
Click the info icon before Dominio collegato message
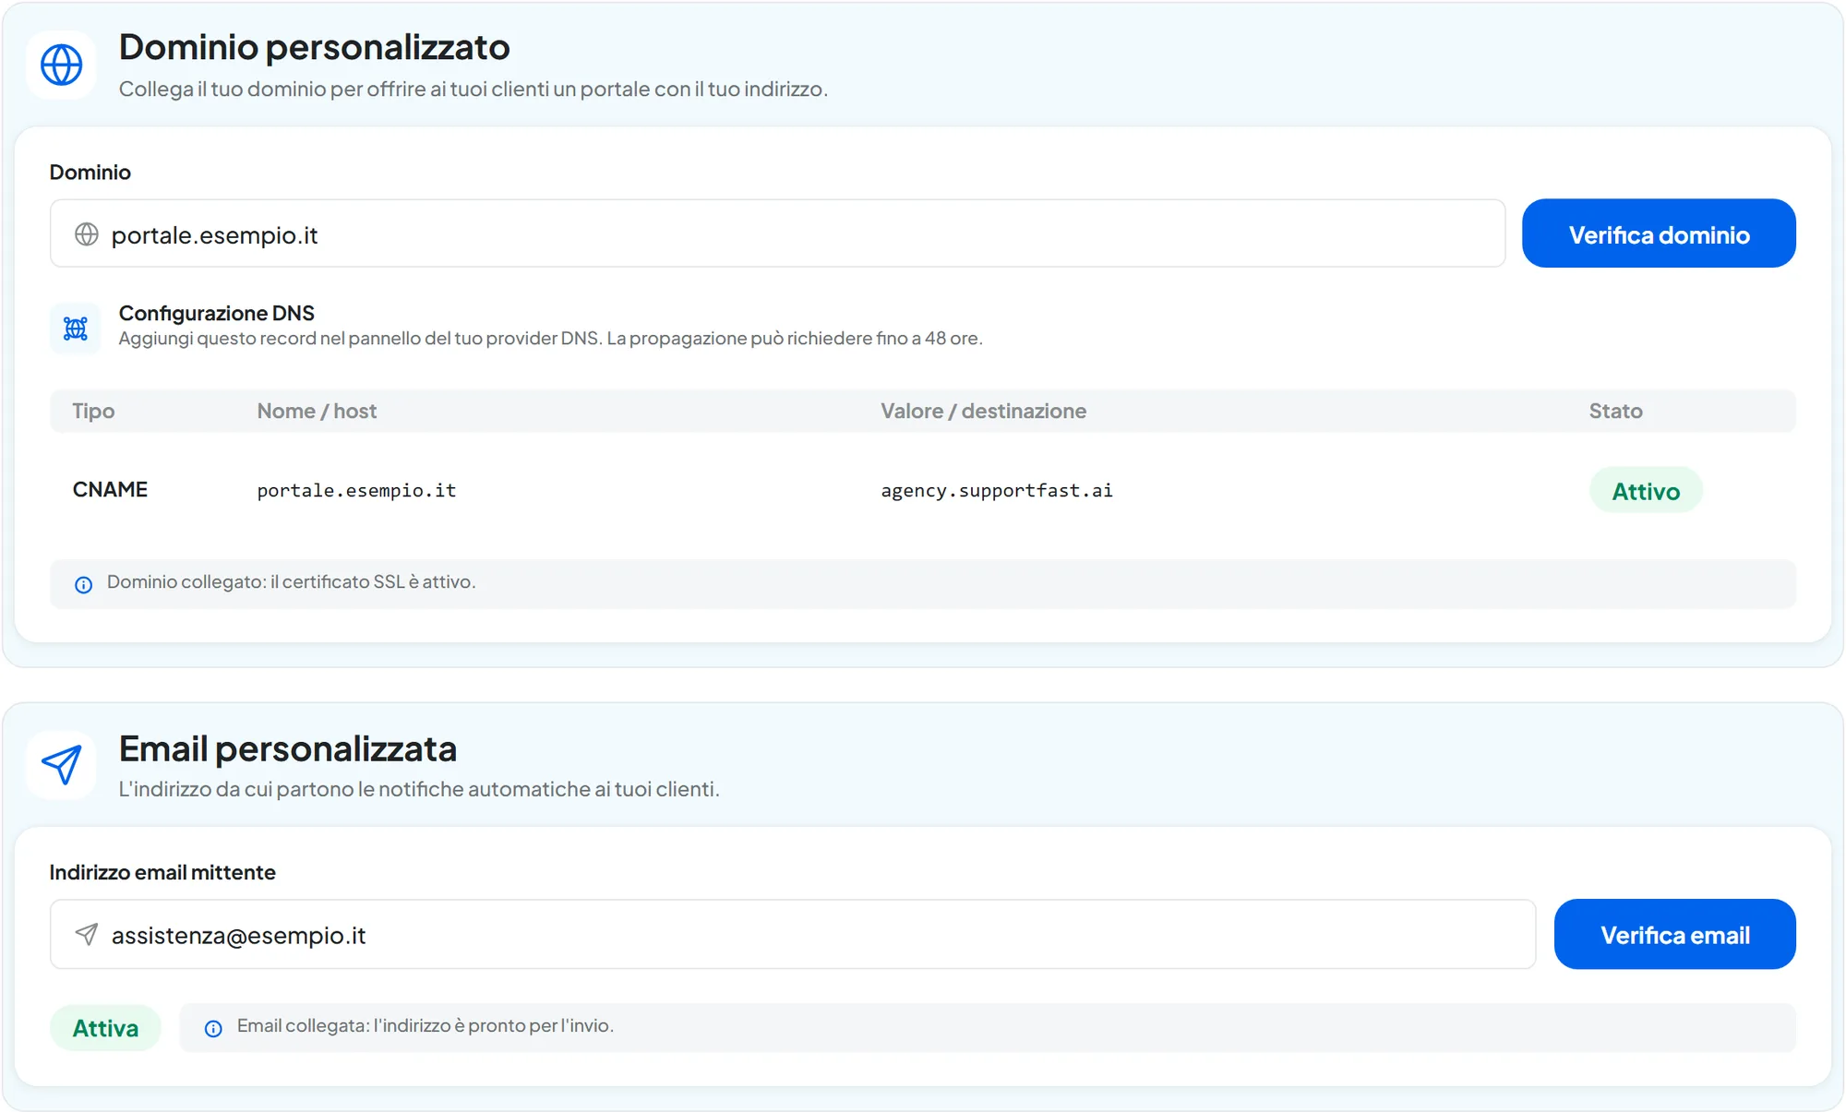83,585
